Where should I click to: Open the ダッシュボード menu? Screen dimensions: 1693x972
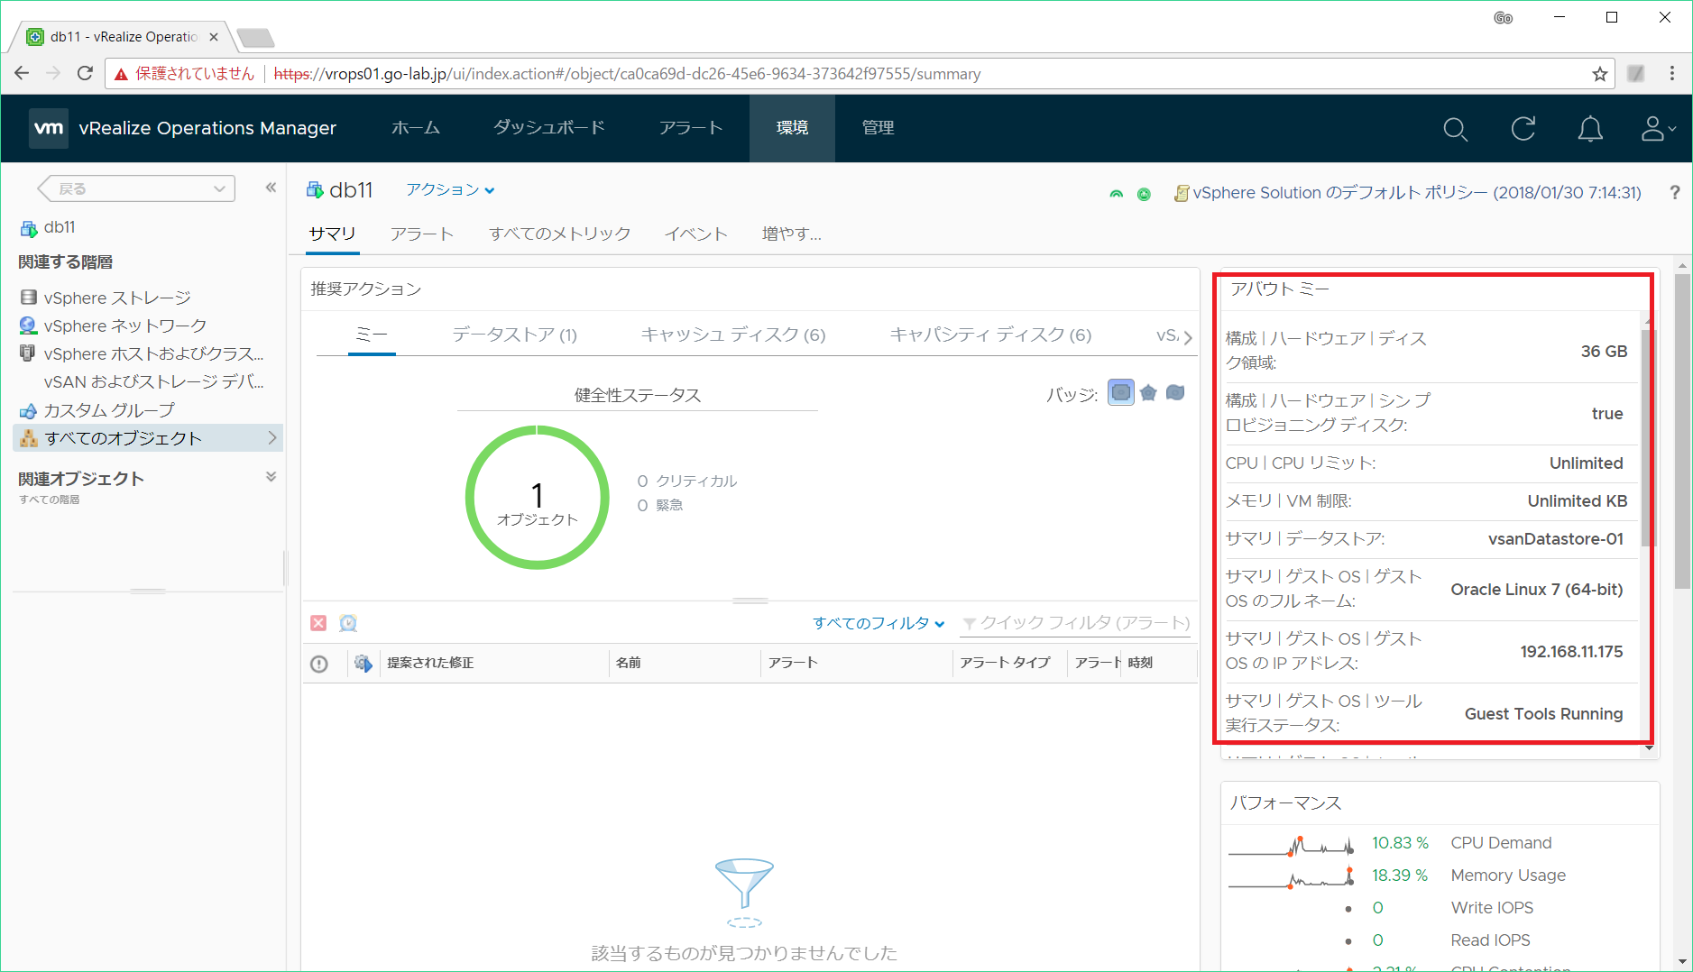pyautogui.click(x=548, y=128)
